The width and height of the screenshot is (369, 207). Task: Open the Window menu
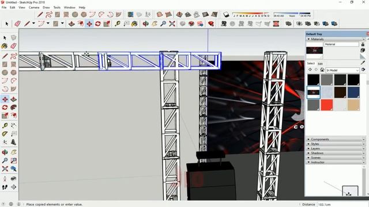point(69,7)
